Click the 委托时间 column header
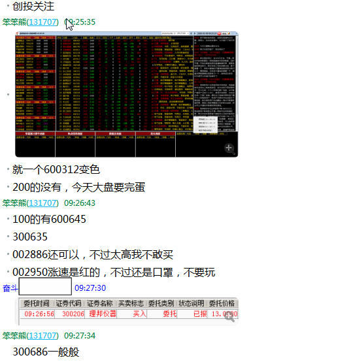This screenshot has width=349, height=362. coord(37,303)
